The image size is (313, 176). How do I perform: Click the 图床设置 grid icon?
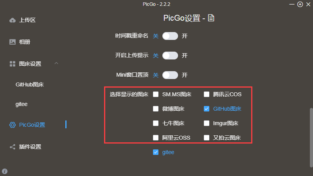13,64
